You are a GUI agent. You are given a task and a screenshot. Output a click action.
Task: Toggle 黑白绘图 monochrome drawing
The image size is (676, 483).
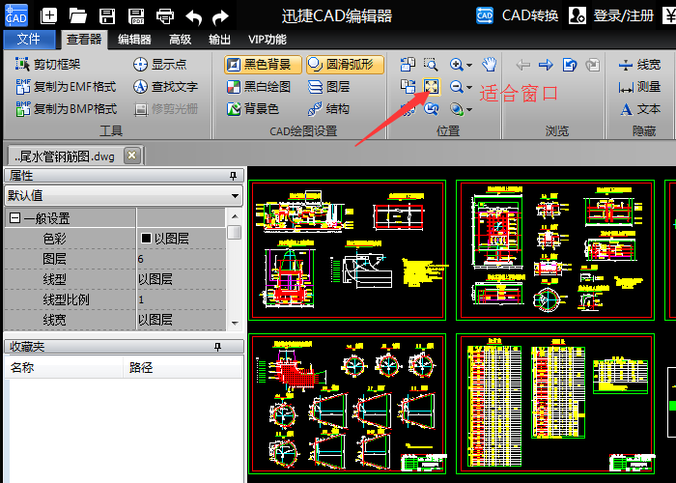pos(259,87)
